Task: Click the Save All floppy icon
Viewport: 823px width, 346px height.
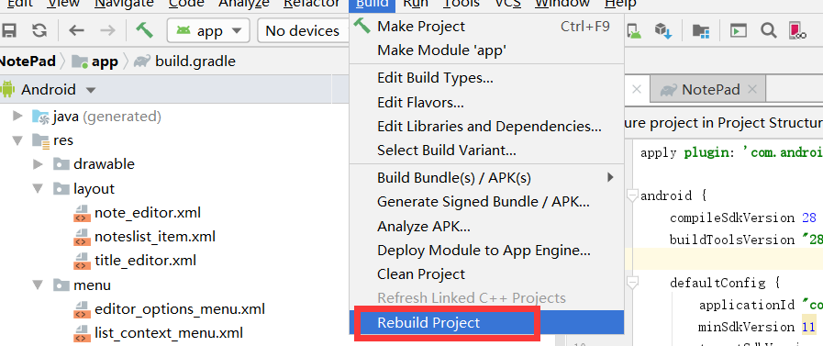Action: point(8,30)
